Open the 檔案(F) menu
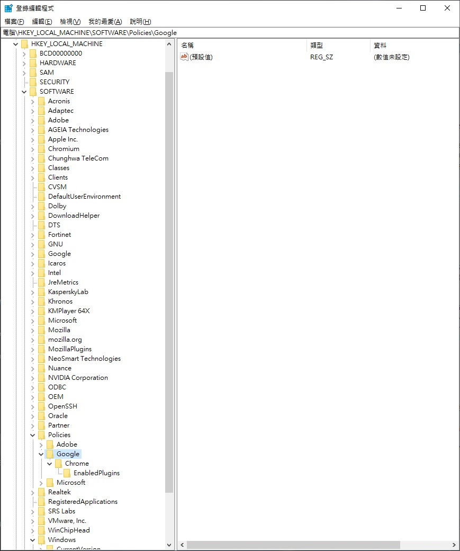 point(14,21)
